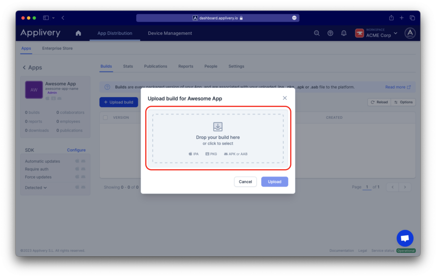This screenshot has height=277, width=436.
Task: Click the VERSION column header
Action: click(121, 117)
